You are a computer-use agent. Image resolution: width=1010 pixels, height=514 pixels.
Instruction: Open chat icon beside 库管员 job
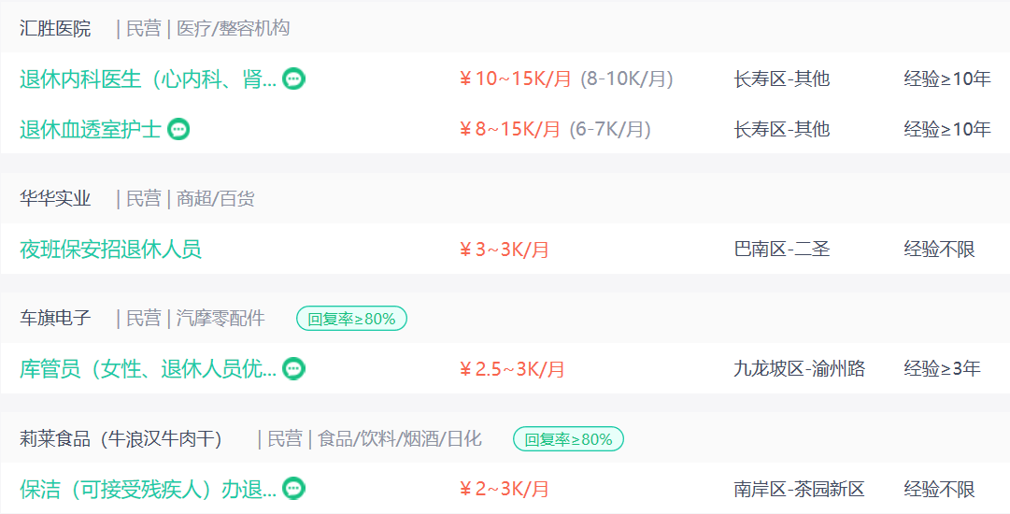[x=293, y=368]
